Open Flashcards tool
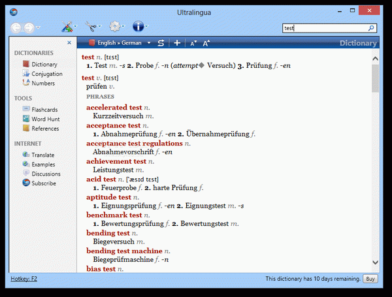Viewport: 392px width, 297px height. [44, 110]
